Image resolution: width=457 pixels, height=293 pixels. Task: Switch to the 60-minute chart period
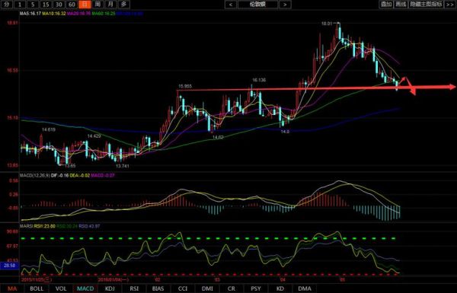(72, 5)
